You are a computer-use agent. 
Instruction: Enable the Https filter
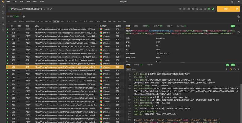[22, 22]
